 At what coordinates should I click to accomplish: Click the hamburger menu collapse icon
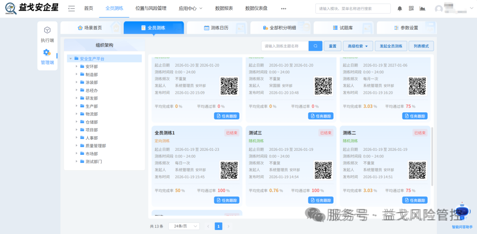pyautogui.click(x=72, y=8)
